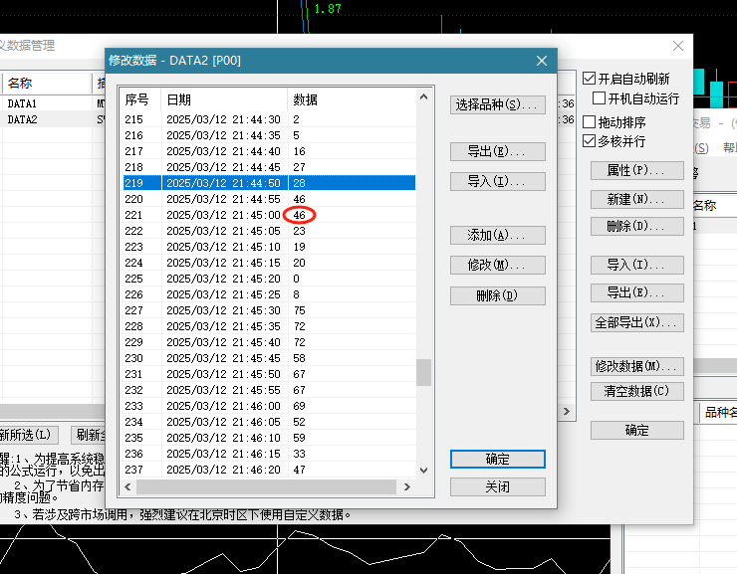Toggle the 多核并行 checkbox
The height and width of the screenshot is (574, 737).
589,141
